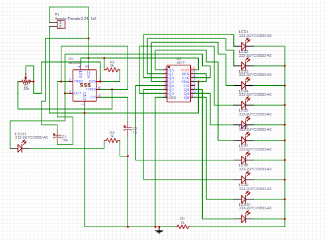Click the Q3 pin label on 4017

click(x=171, y=94)
